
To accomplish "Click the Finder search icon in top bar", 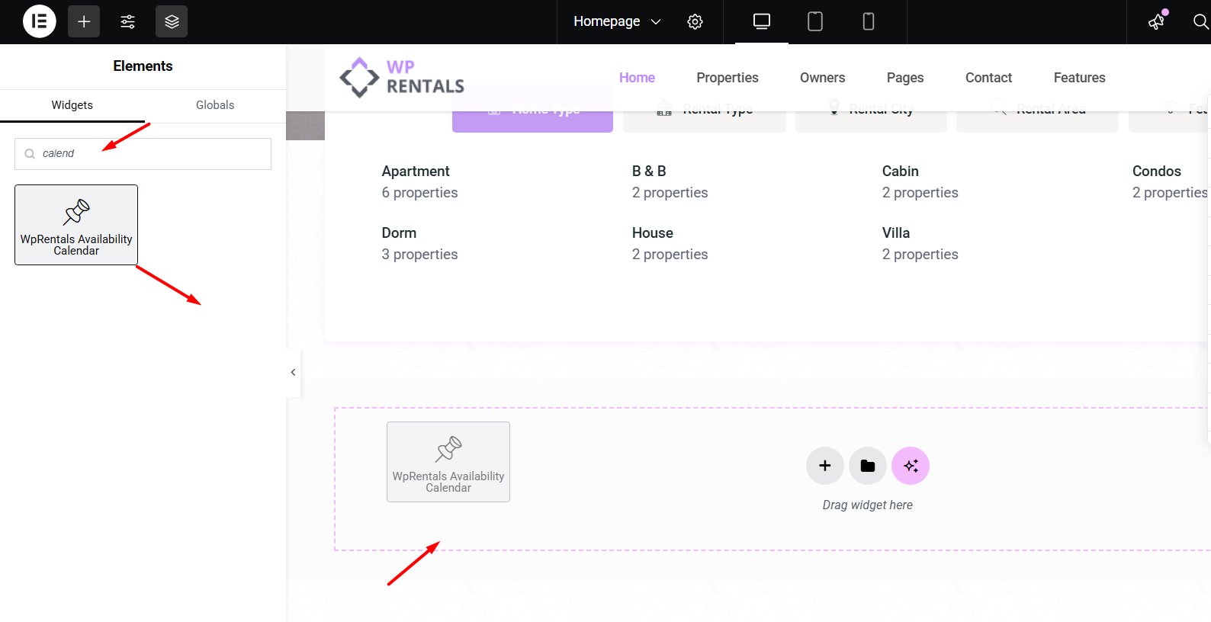I will pos(1200,21).
